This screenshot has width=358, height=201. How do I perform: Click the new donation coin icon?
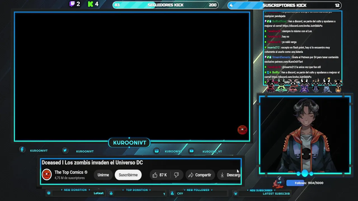click(x=49, y=193)
